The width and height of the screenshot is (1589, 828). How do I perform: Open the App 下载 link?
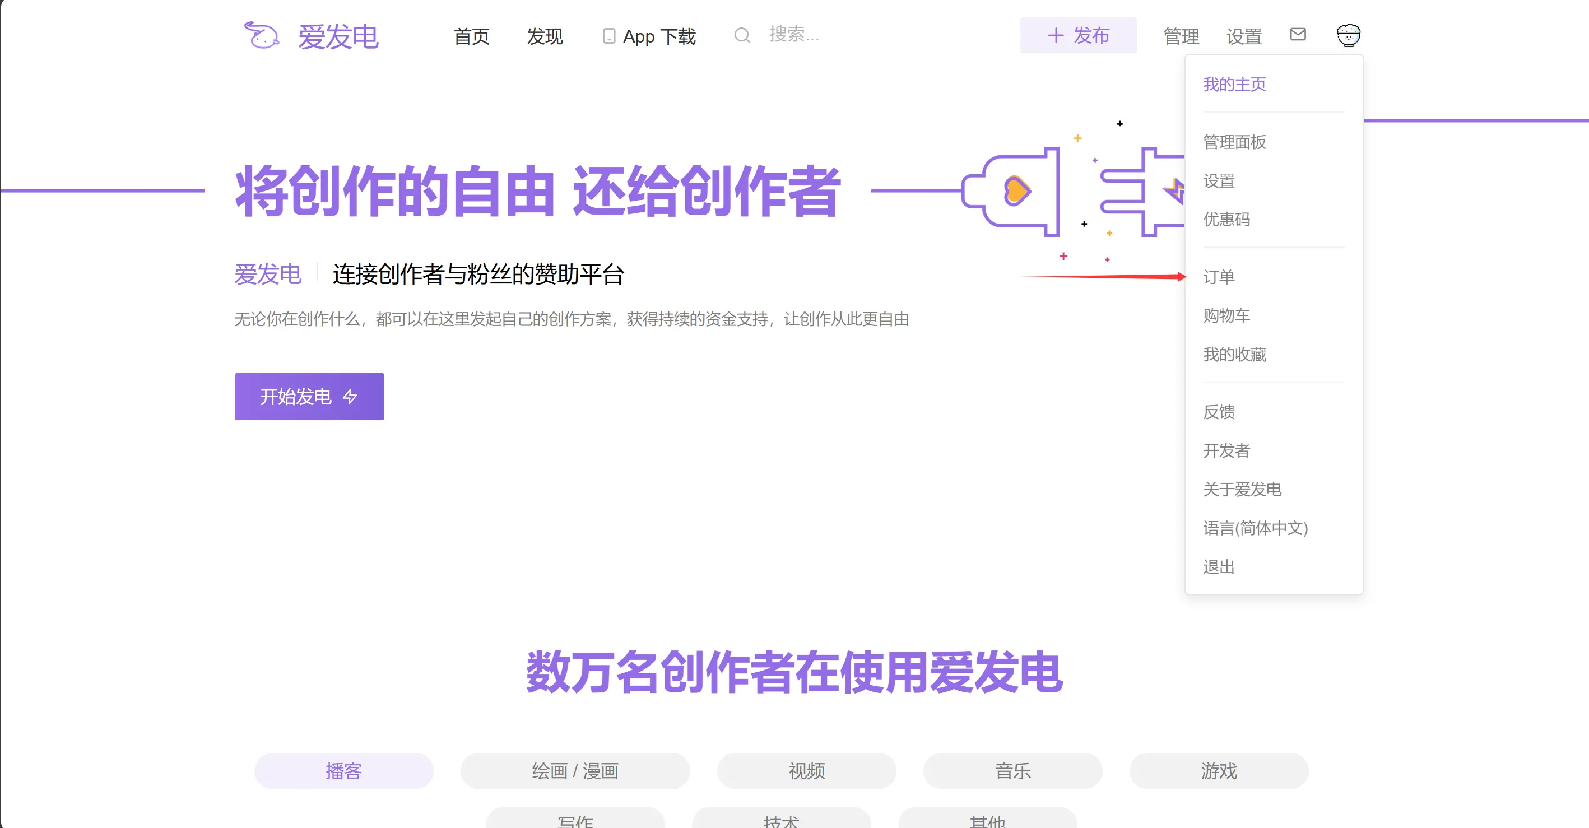pyautogui.click(x=649, y=36)
